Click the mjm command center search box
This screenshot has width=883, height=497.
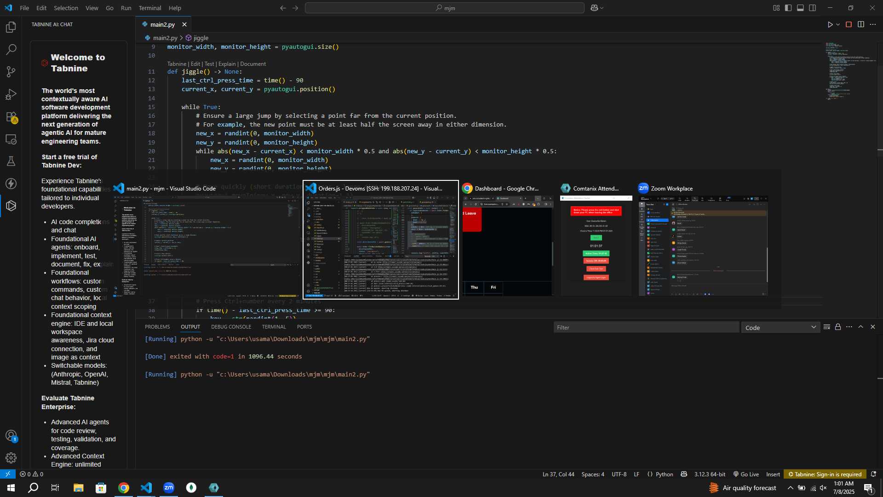pyautogui.click(x=444, y=8)
